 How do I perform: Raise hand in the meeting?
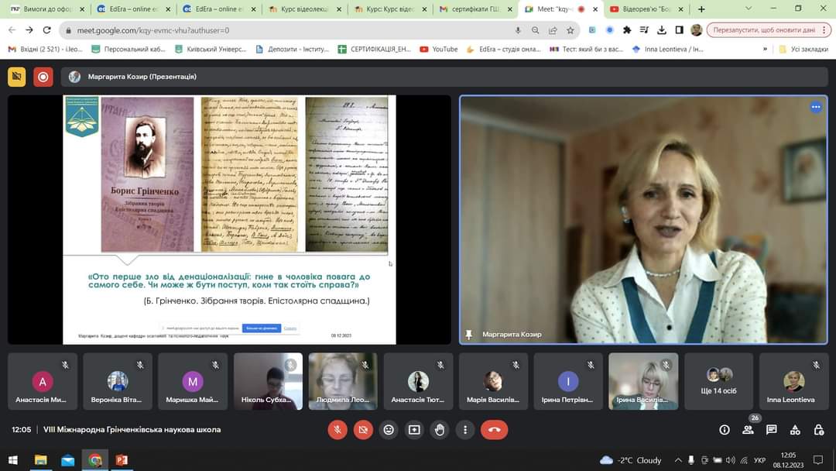(x=440, y=429)
